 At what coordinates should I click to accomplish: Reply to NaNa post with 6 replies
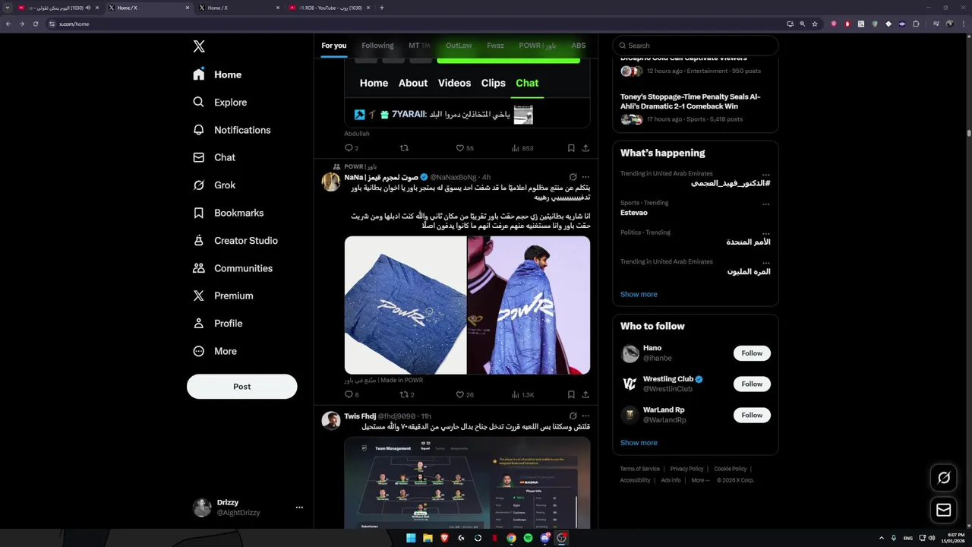click(351, 395)
